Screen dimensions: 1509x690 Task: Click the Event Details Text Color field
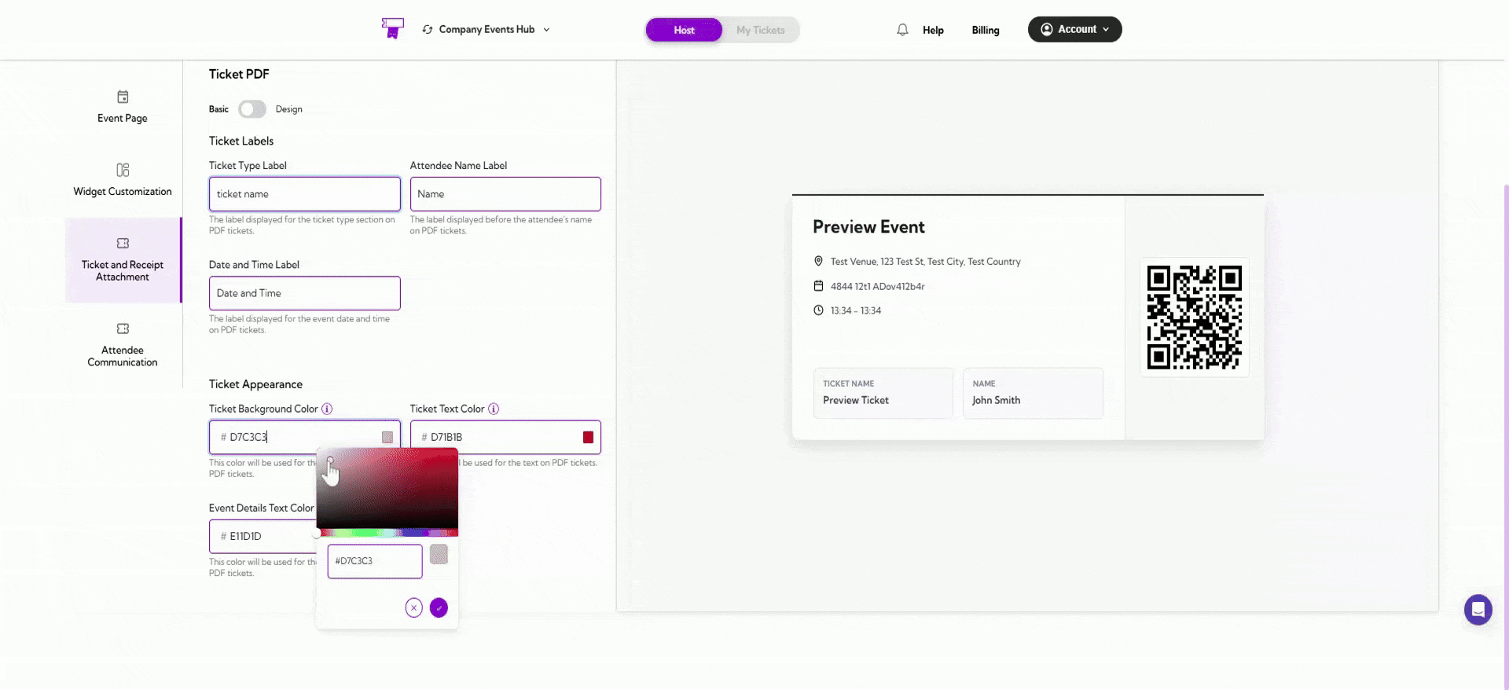point(263,536)
